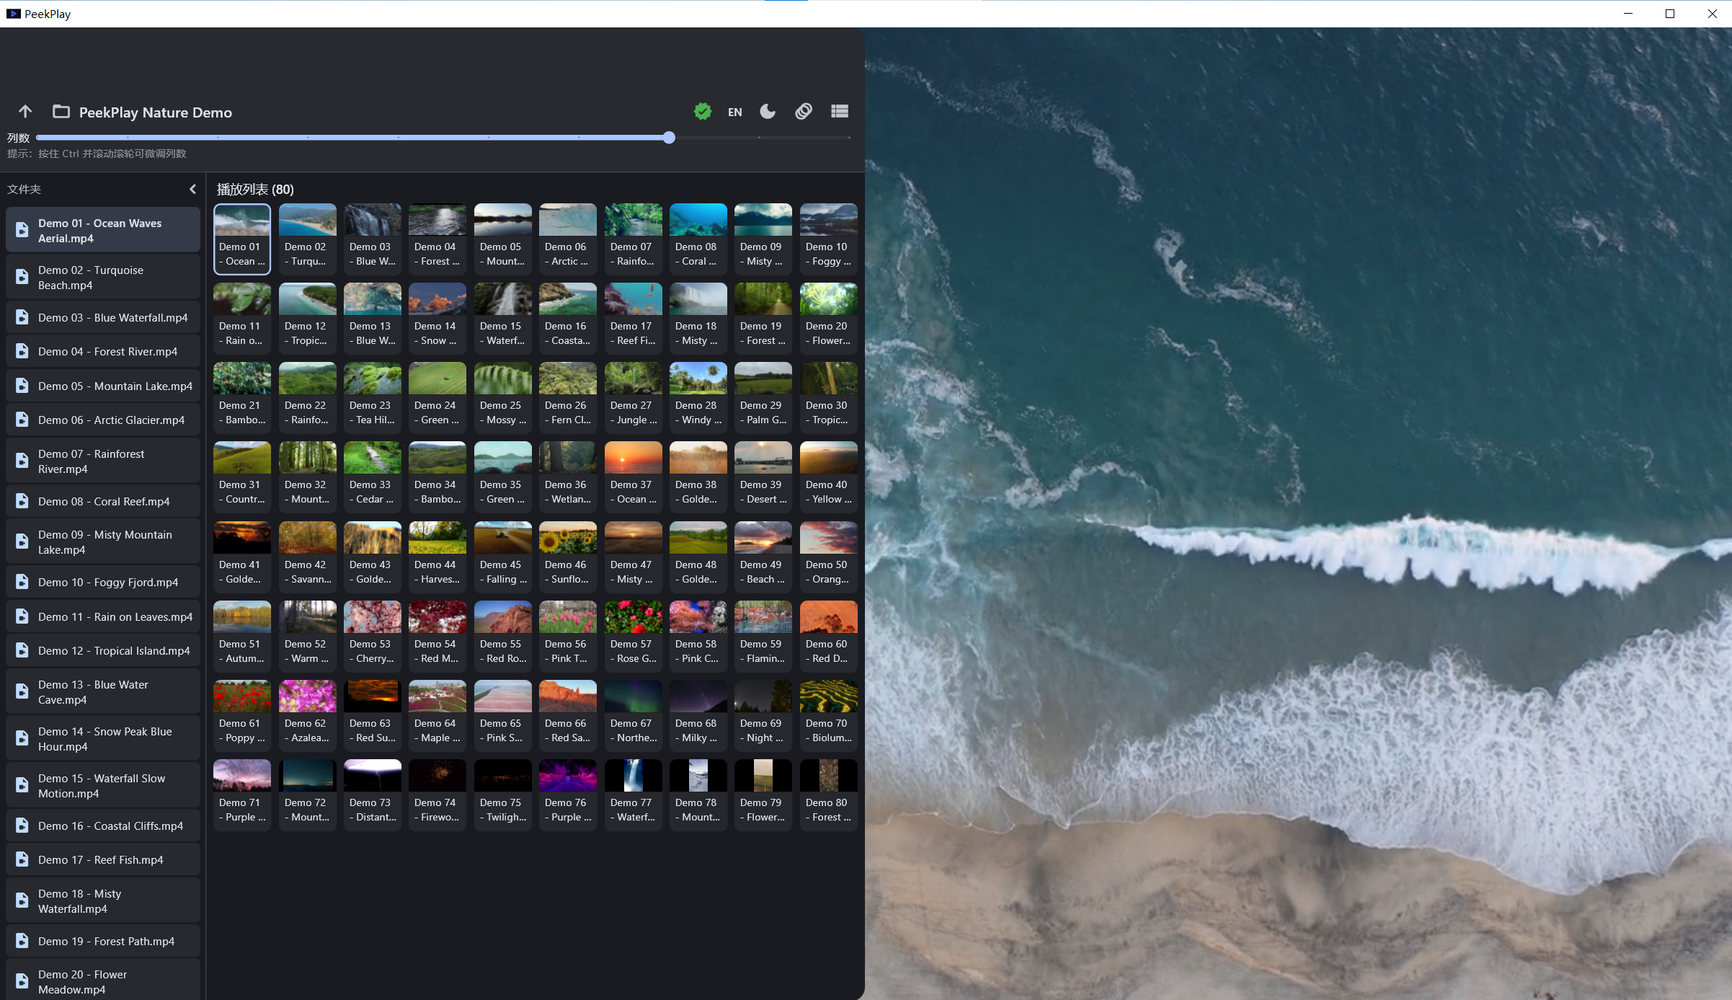Select Demo 10 - Foggy Fjord.mp4 entry
Screen dimensions: 1732x1000
click(103, 583)
